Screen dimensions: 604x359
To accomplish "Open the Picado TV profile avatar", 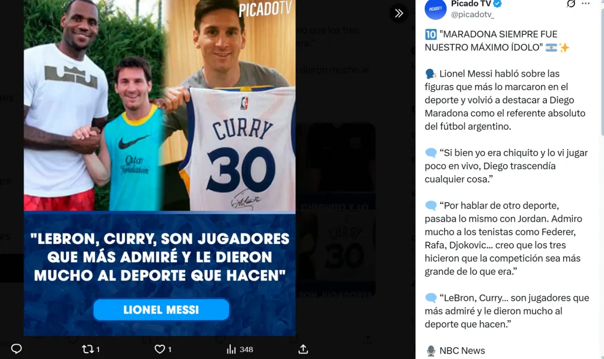I will pos(435,8).
